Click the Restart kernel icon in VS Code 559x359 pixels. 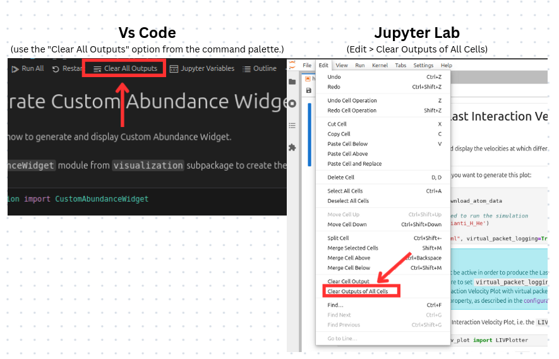(x=56, y=69)
